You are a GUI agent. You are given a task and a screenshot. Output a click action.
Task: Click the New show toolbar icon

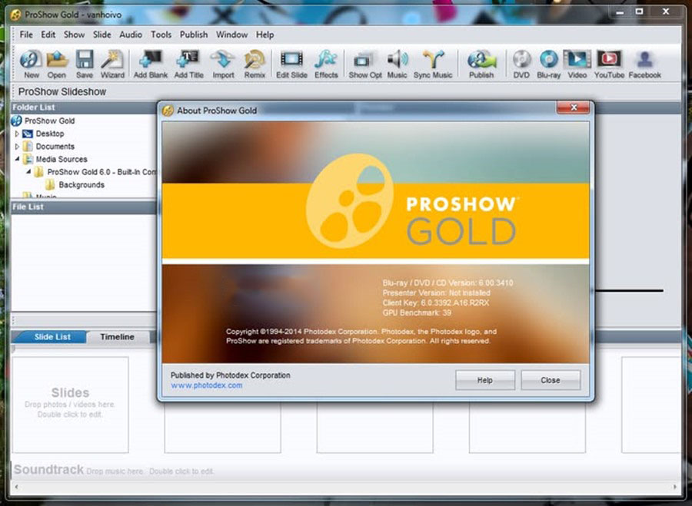coord(31,61)
